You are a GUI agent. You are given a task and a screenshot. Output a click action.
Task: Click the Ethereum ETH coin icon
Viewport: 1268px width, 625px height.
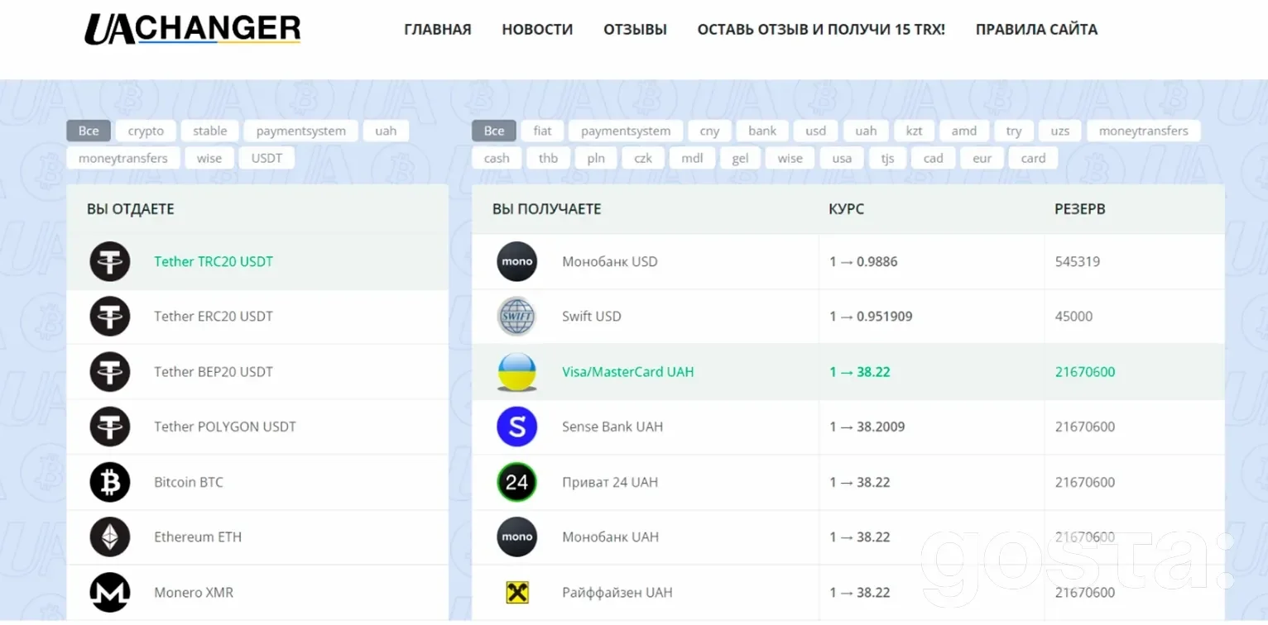point(110,537)
